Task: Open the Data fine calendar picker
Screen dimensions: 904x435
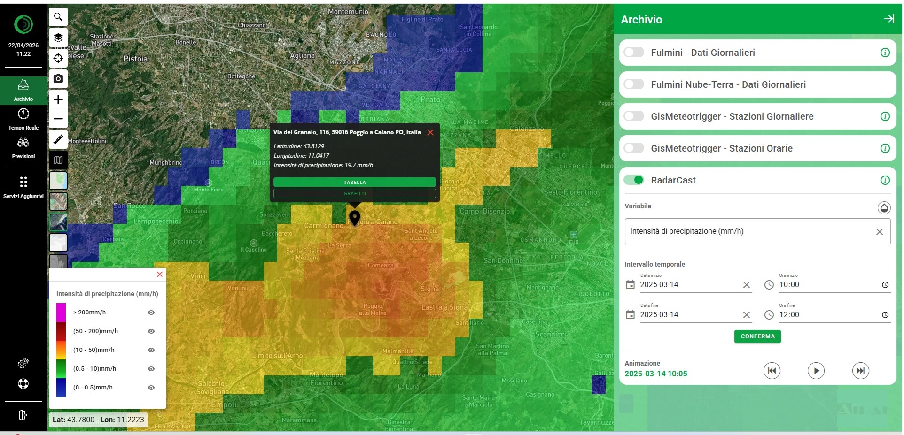Action: 631,315
